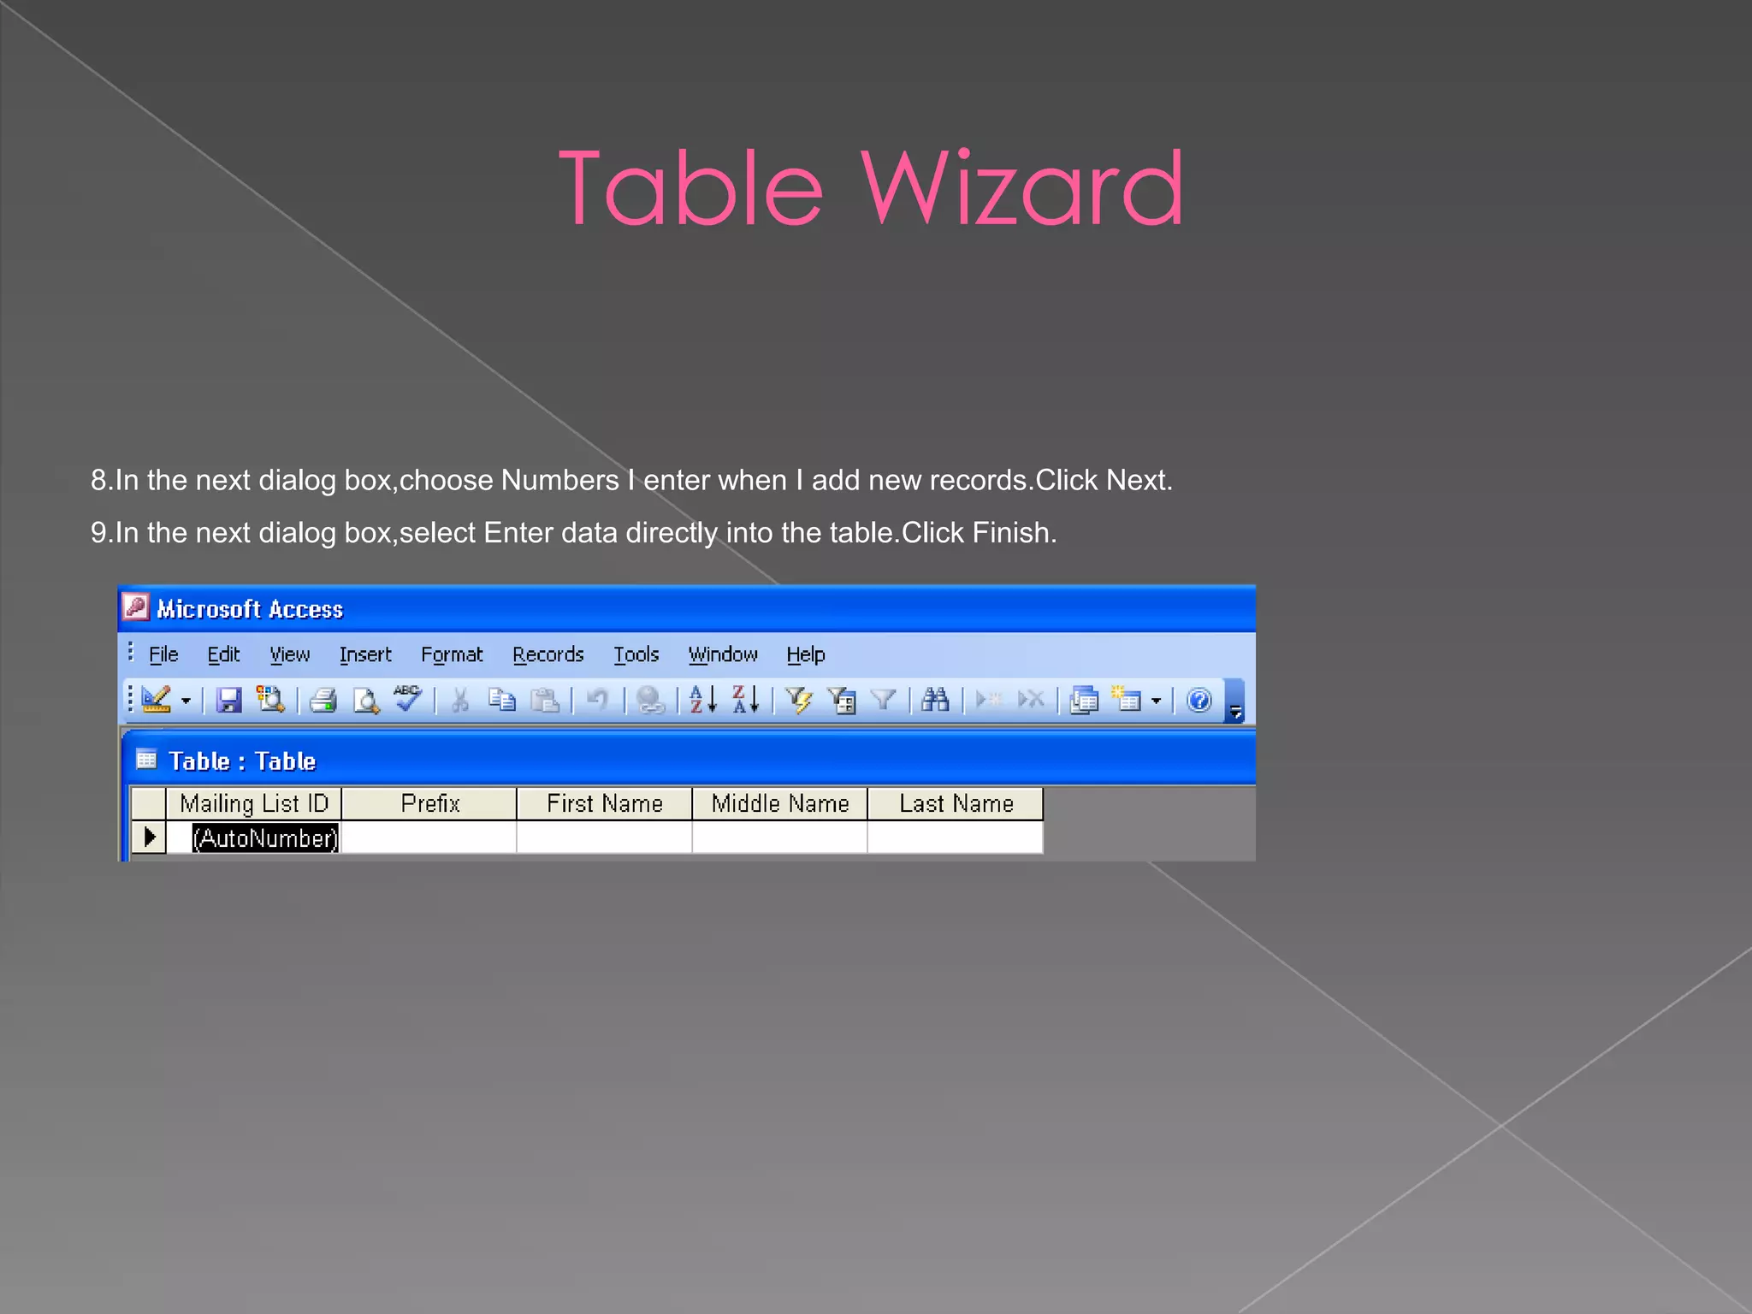Click the empty First Name cell

click(605, 838)
